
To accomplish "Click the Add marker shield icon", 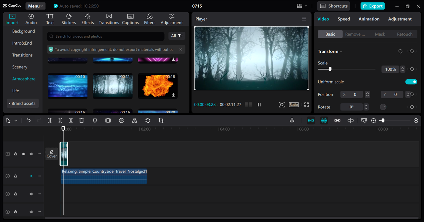I will coord(95,121).
